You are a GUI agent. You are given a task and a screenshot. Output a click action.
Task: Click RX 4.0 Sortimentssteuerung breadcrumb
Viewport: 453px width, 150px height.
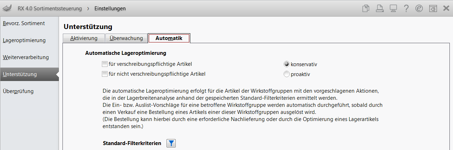point(50,8)
